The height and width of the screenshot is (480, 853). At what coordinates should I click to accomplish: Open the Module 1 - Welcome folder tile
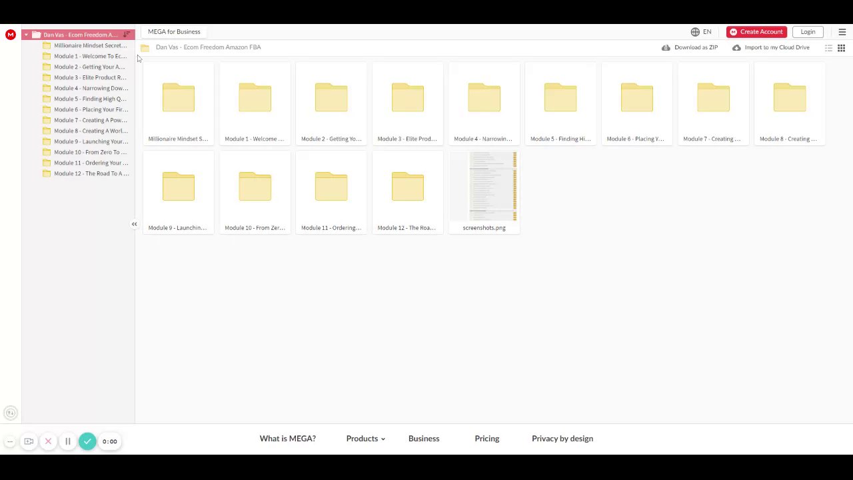(255, 104)
